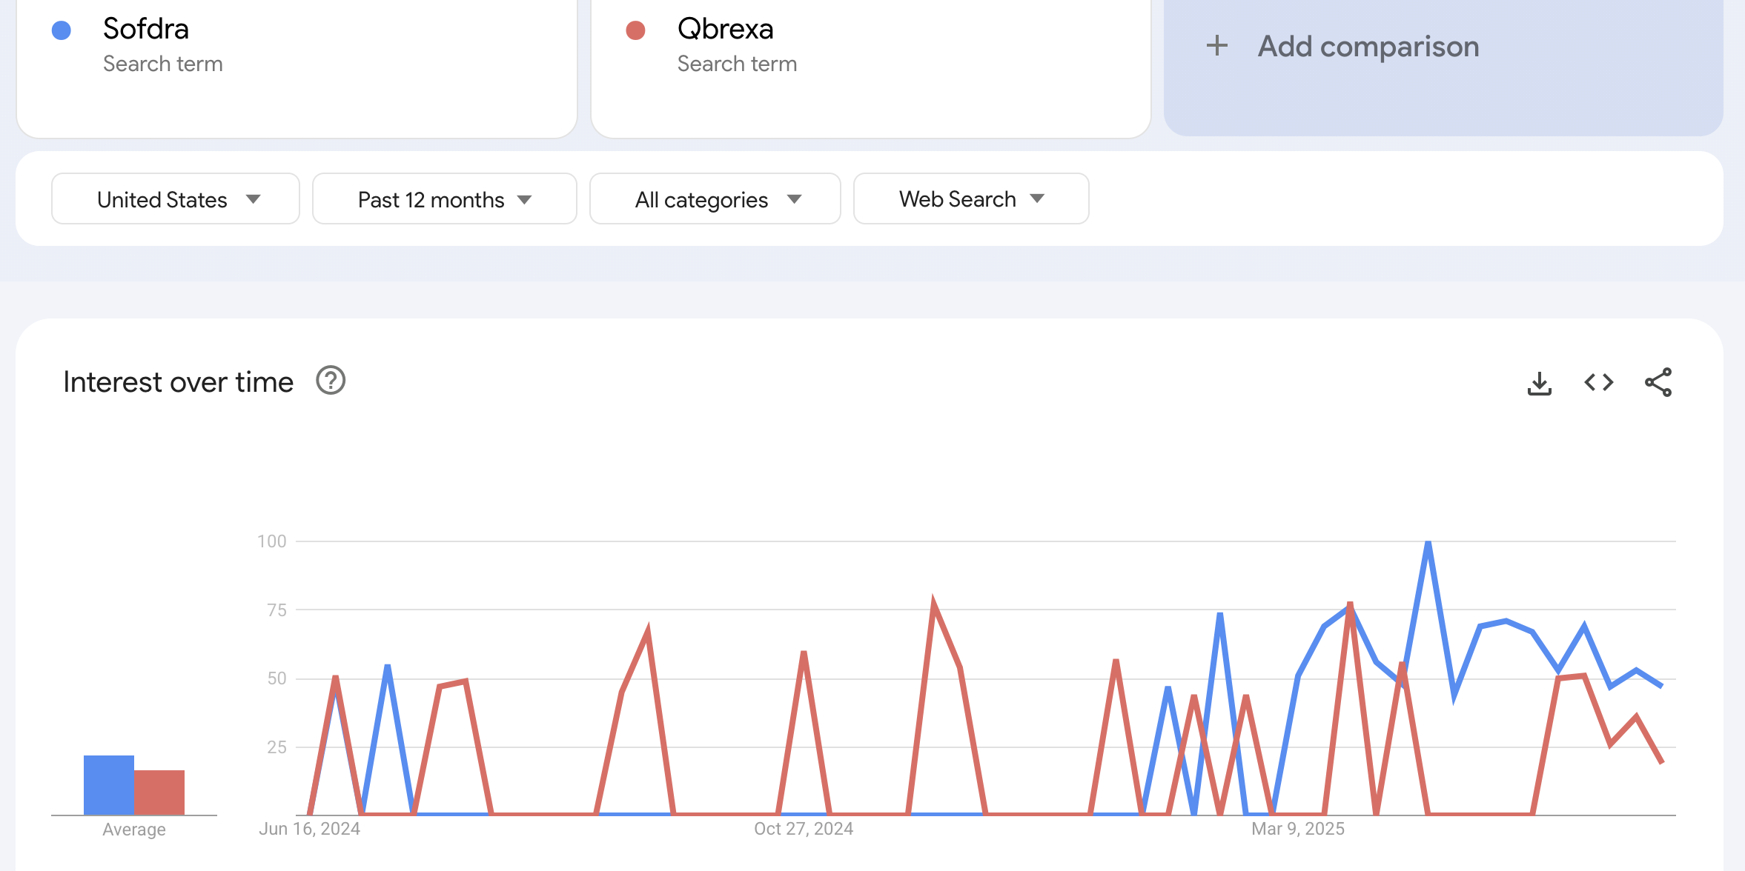
Task: Click the embed code icon
Action: point(1598,383)
